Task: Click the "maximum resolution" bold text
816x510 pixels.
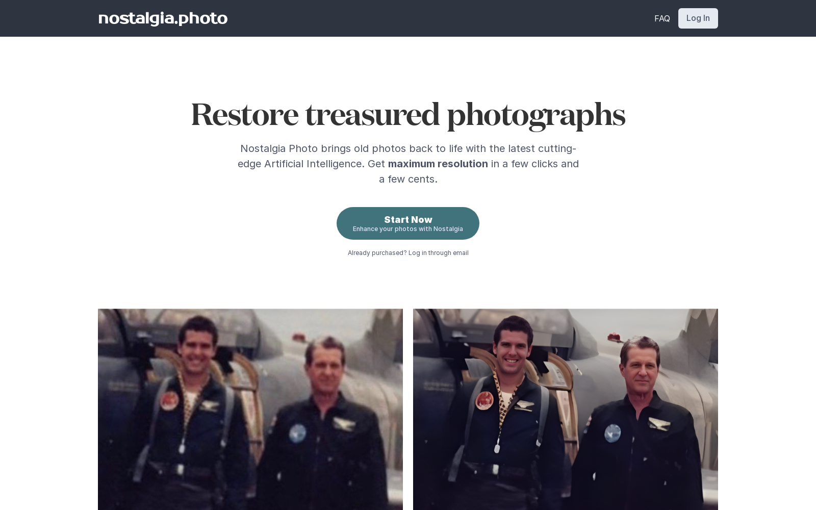Action: [x=438, y=164]
